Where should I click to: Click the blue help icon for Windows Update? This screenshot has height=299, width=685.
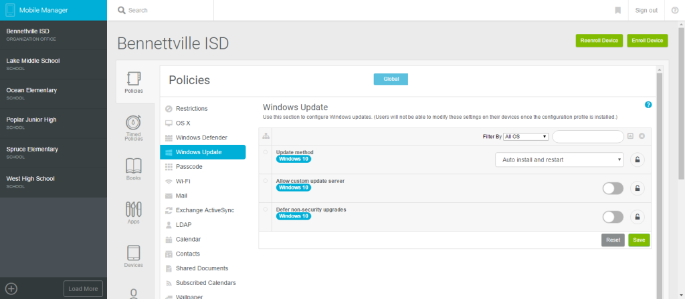[x=648, y=105]
